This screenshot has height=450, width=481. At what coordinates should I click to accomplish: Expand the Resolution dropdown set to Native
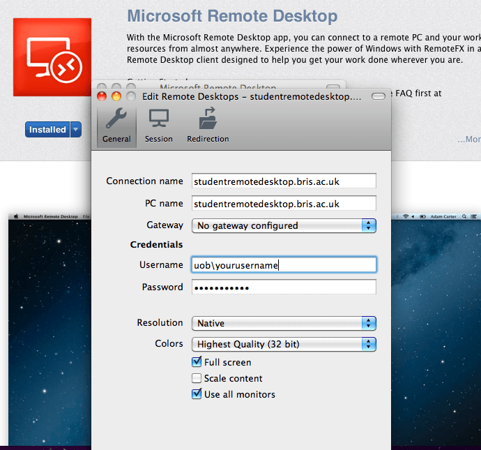pos(284,323)
